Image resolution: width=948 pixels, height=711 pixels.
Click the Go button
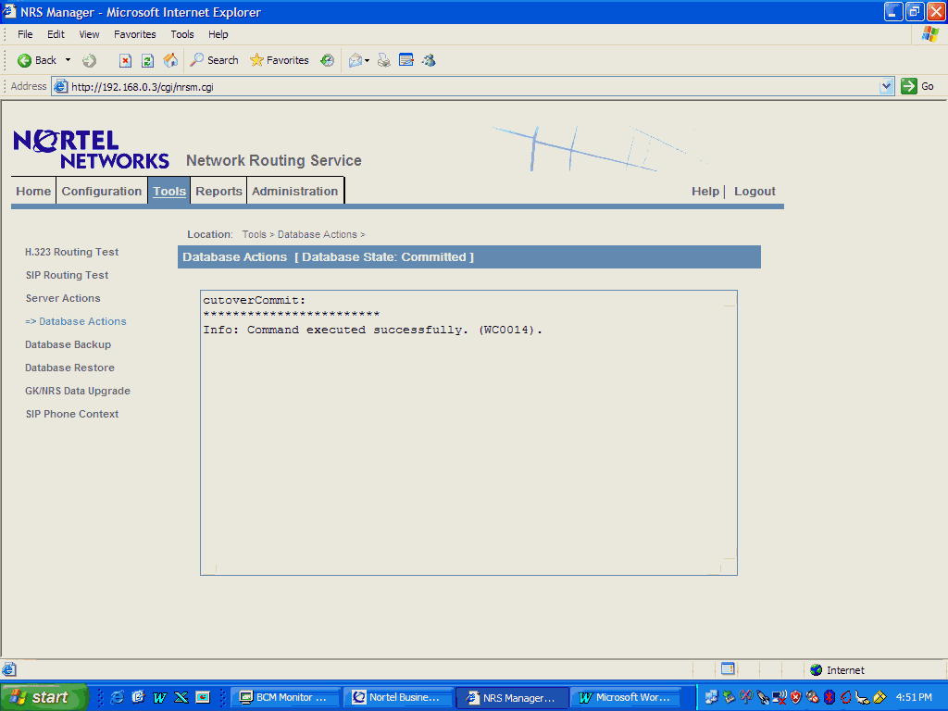pyautogui.click(x=917, y=86)
